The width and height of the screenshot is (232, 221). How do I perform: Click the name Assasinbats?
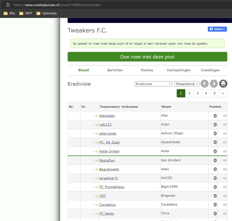point(171,142)
